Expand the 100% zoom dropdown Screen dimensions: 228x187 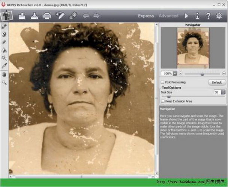(x=175, y=73)
